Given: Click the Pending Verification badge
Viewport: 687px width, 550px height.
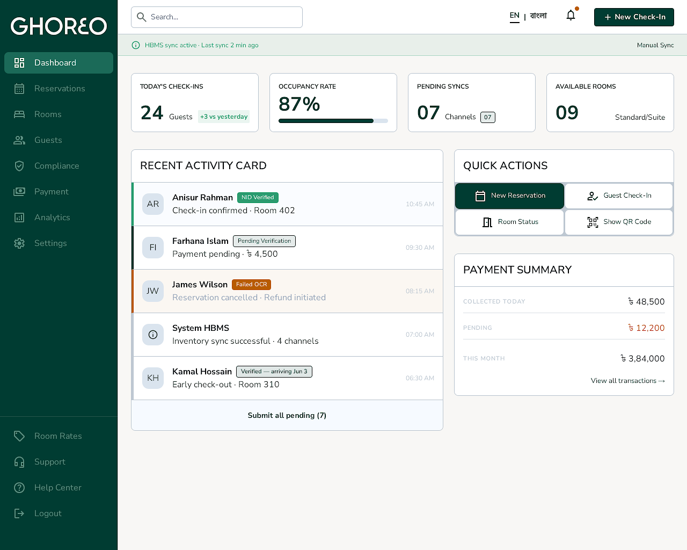Looking at the screenshot, I should 264,241.
